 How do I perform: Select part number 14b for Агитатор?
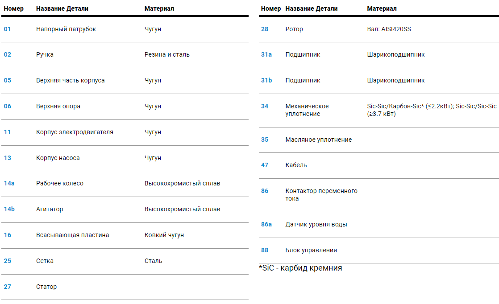tap(9, 209)
